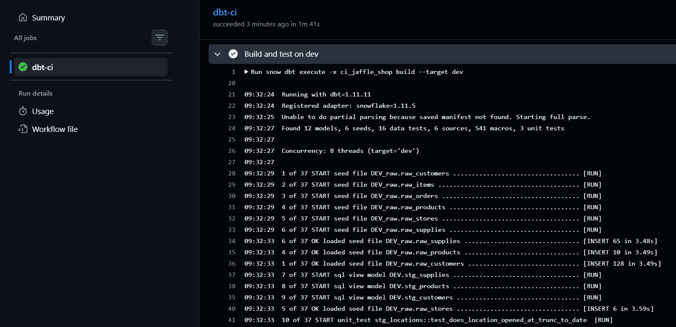Click the Run snow dbt execute command text

pos(357,72)
